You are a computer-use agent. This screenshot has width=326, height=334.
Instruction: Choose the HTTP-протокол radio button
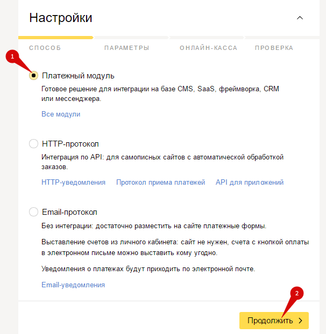click(x=33, y=144)
